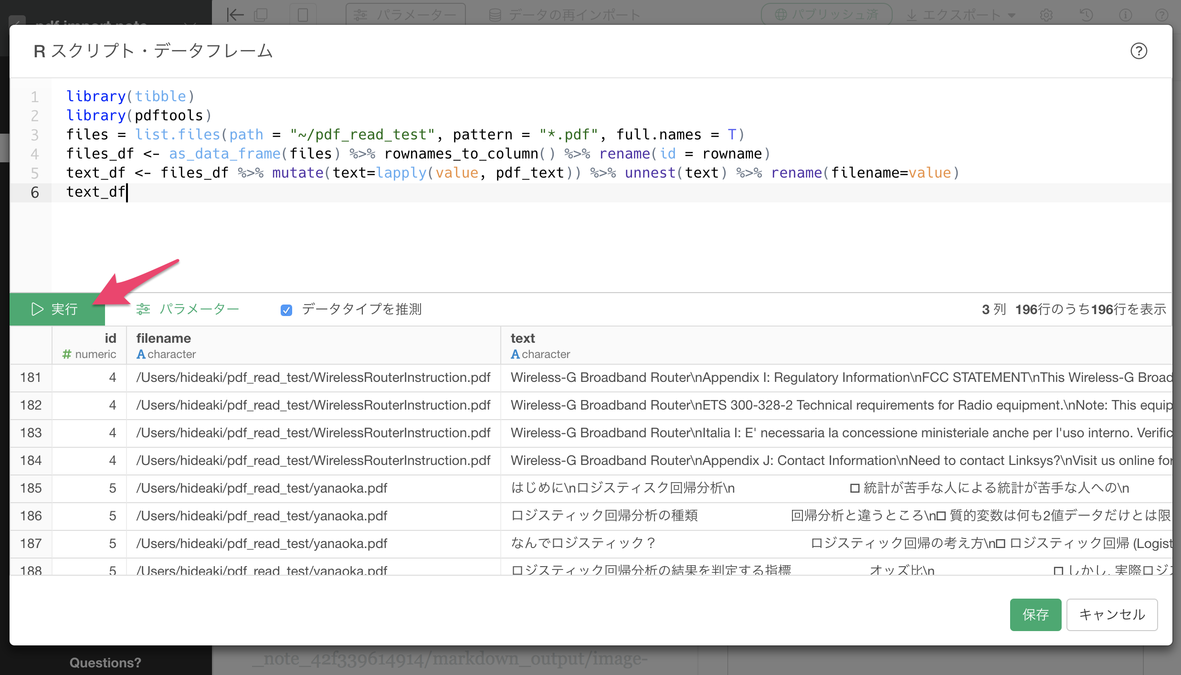Screen dimensions: 1181x675
Task: Click the collapse-panel arrow icon in background toolbar
Action: 235,15
